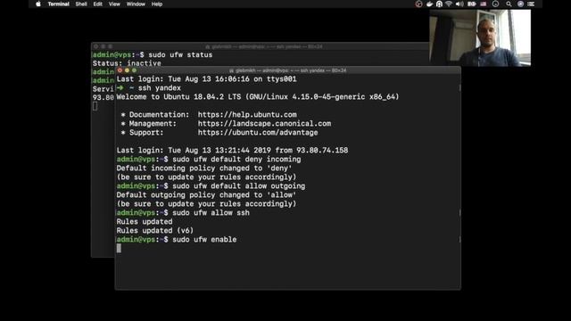Open the Window menu

pyautogui.click(x=136, y=4)
